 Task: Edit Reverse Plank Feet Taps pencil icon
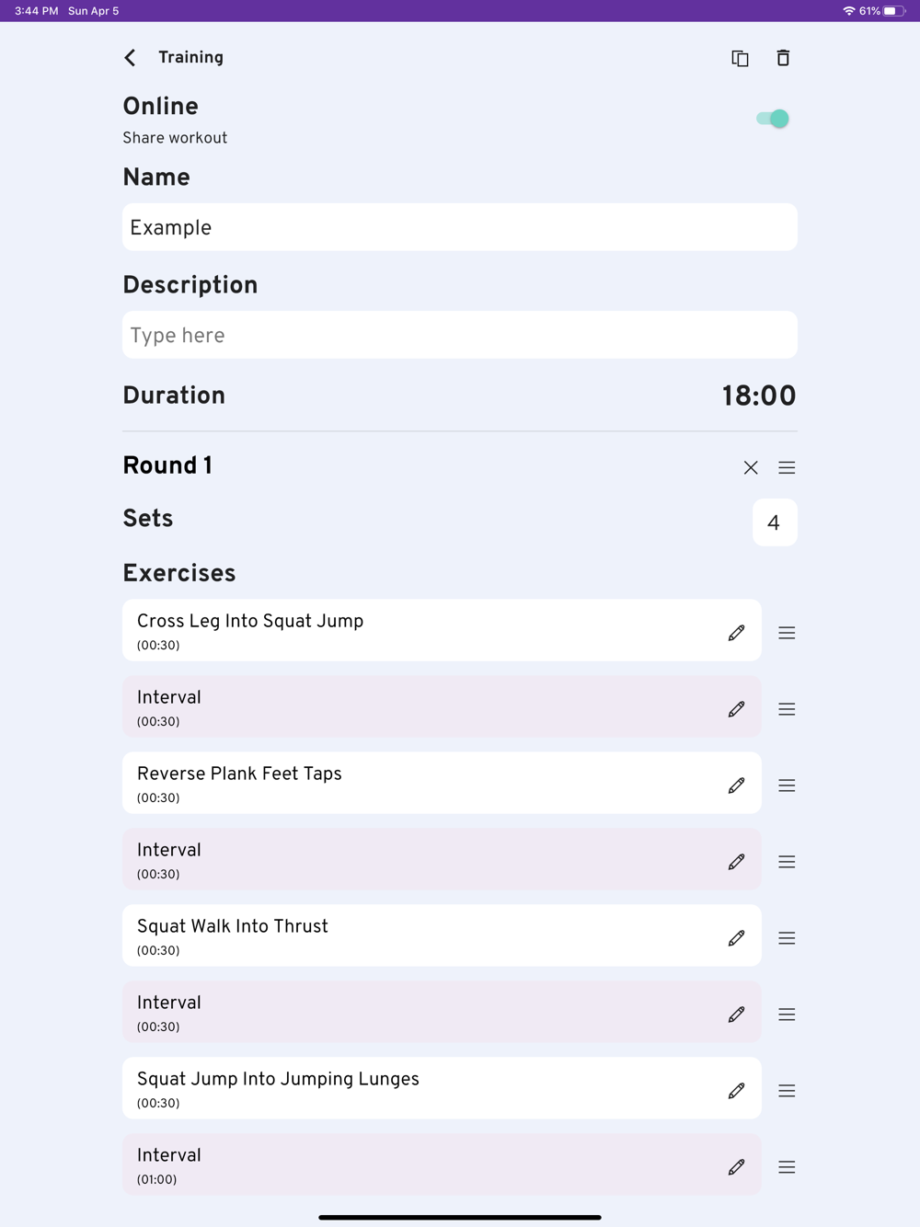pos(736,786)
